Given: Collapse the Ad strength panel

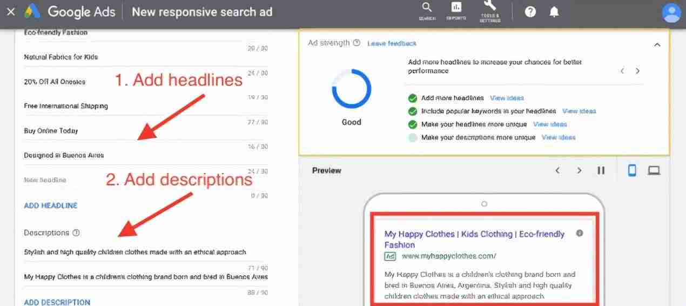Looking at the screenshot, I should pyautogui.click(x=657, y=44).
